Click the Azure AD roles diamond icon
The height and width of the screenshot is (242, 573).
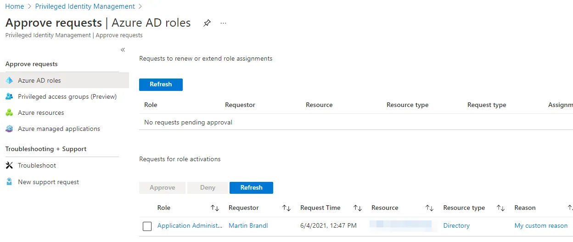9,80
